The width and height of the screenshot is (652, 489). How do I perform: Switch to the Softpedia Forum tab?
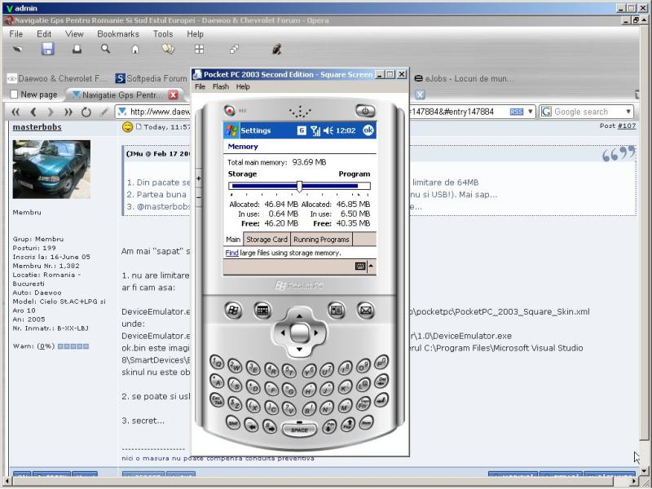[151, 78]
